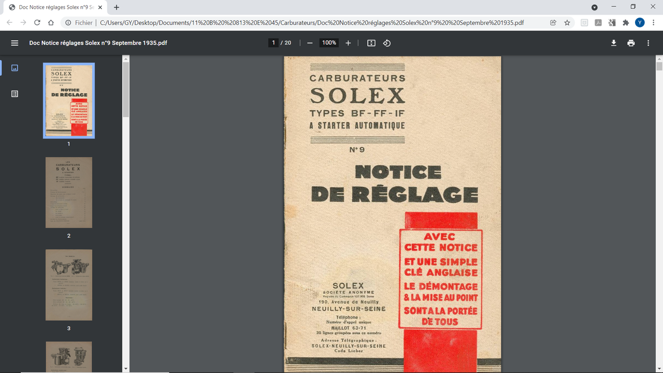Fit the PDF to page
The width and height of the screenshot is (663, 373).
pyautogui.click(x=371, y=43)
